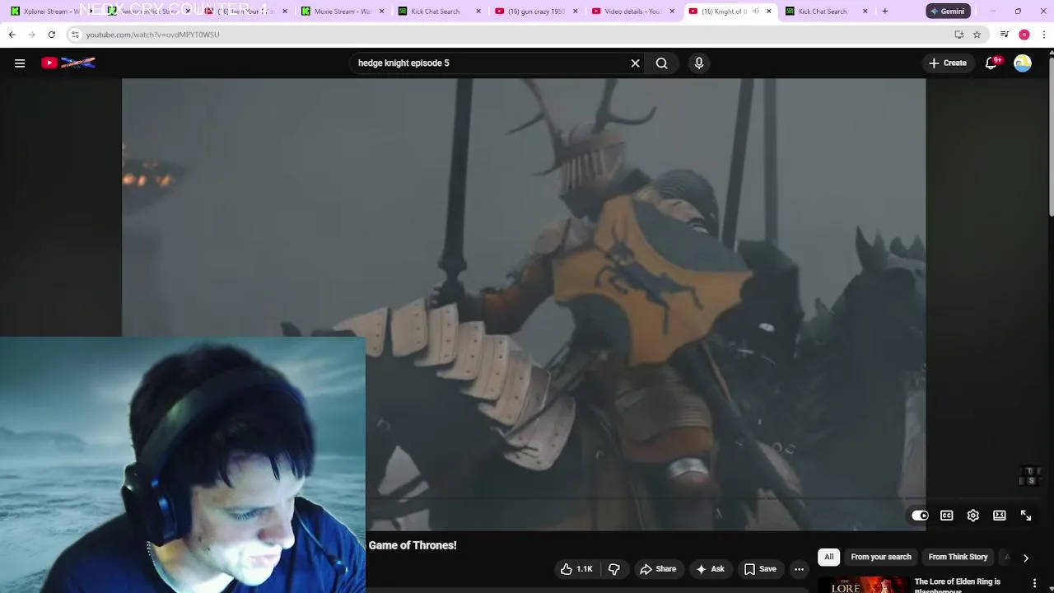Select the From your search chip
This screenshot has width=1054, height=593.
pyautogui.click(x=881, y=557)
